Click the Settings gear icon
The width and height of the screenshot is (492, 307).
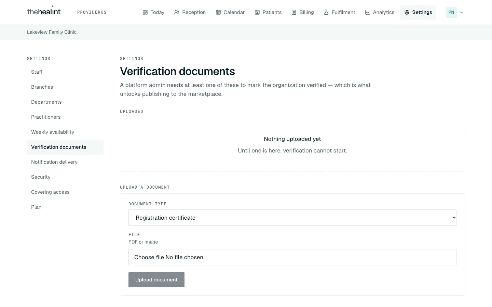click(x=407, y=12)
